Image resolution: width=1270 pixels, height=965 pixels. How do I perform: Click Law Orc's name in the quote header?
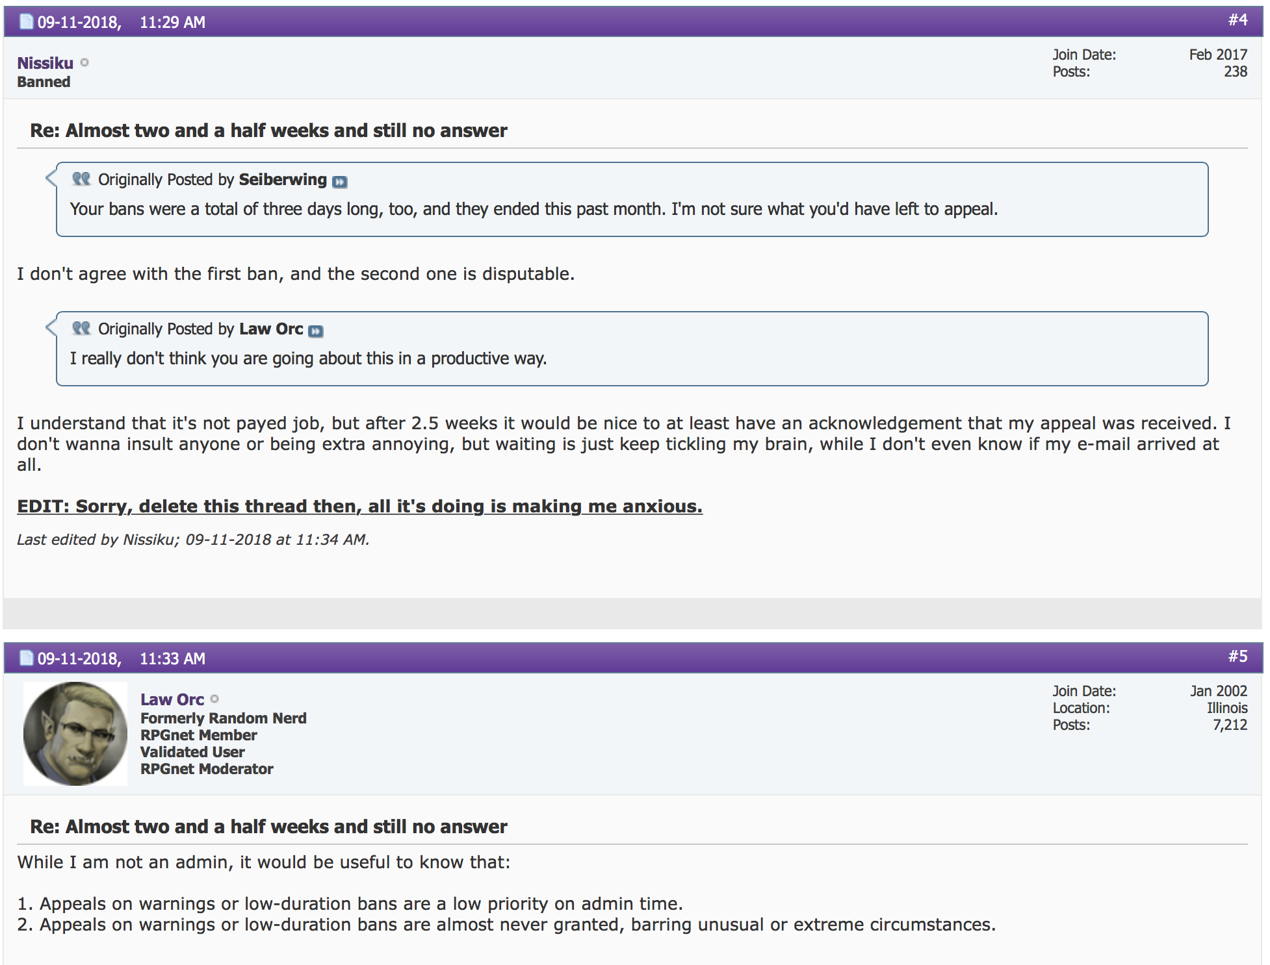coord(271,329)
